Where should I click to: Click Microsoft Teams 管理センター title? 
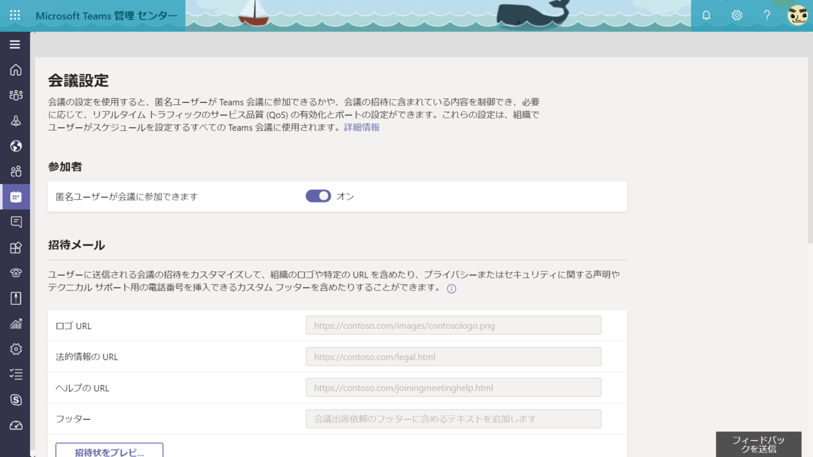[106, 16]
